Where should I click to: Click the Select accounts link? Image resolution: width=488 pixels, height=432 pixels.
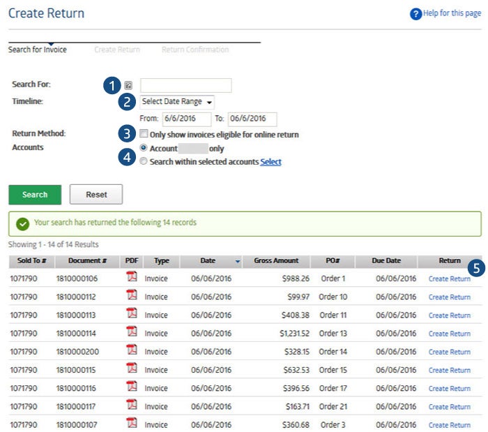coord(270,162)
